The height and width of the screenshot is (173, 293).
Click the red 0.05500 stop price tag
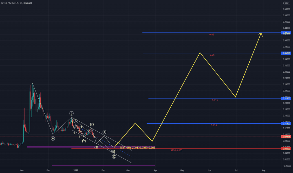coord(286,149)
